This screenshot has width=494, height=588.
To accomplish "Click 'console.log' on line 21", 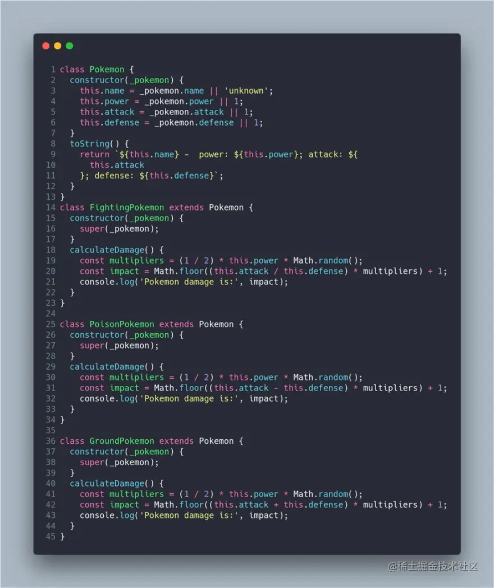I will point(107,282).
